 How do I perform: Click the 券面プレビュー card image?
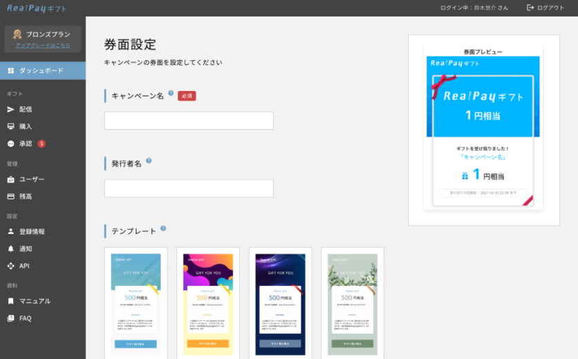pos(483,127)
